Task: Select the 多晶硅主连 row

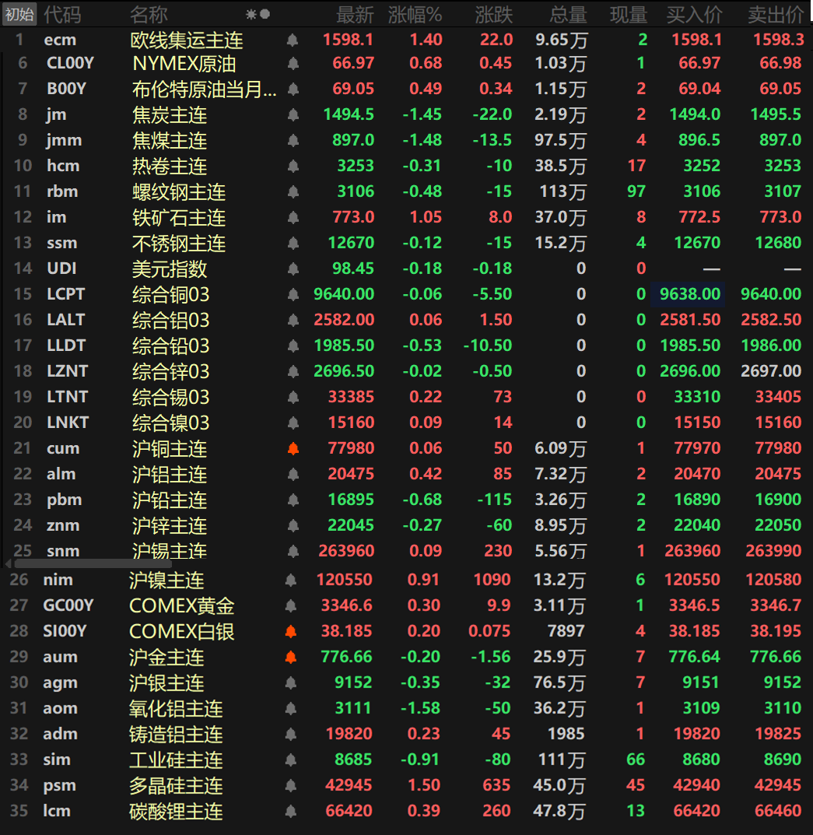Action: pyautogui.click(x=406, y=785)
